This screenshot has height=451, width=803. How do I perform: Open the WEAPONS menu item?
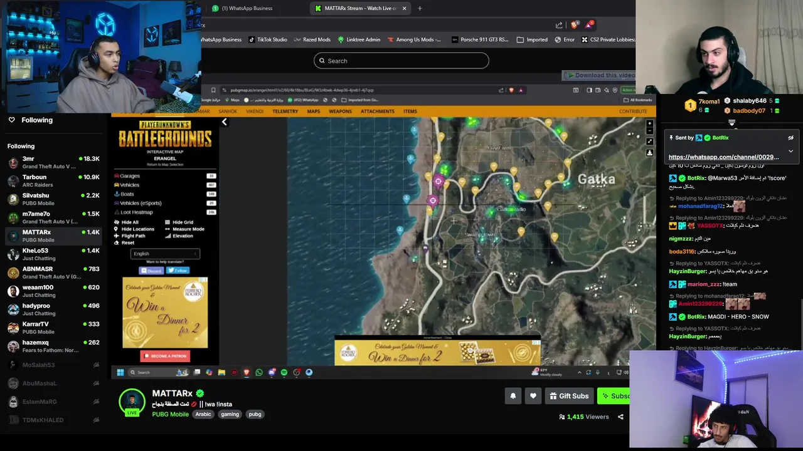pyautogui.click(x=340, y=111)
